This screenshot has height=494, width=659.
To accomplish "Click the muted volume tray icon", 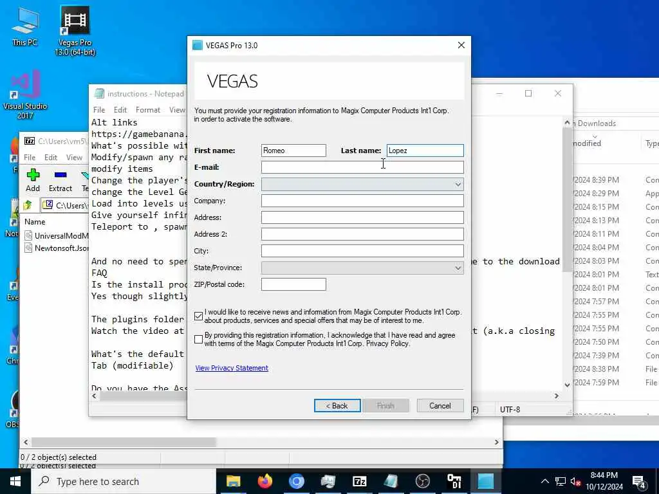I will point(576,481).
